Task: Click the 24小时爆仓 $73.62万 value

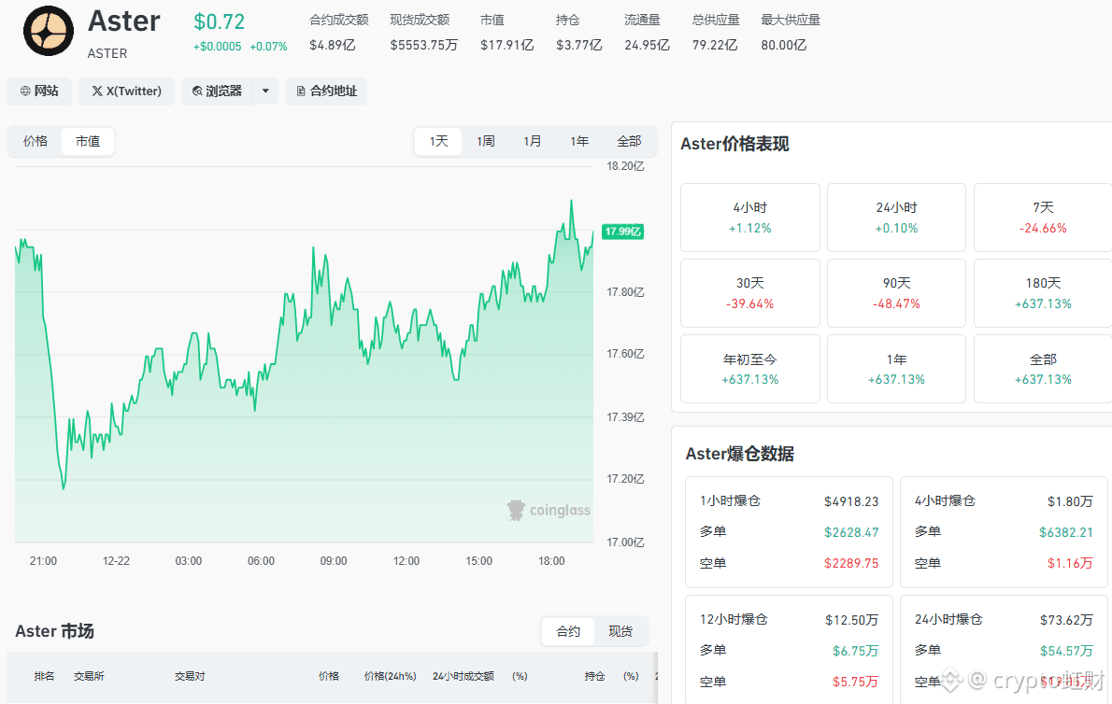Action: tap(1066, 620)
